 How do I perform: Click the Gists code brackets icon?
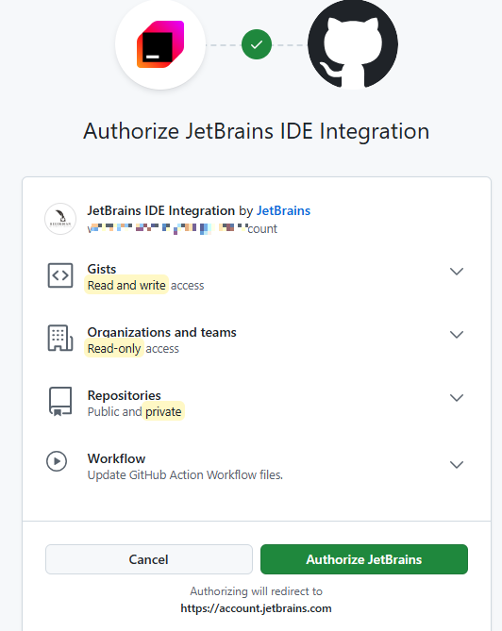pos(60,275)
